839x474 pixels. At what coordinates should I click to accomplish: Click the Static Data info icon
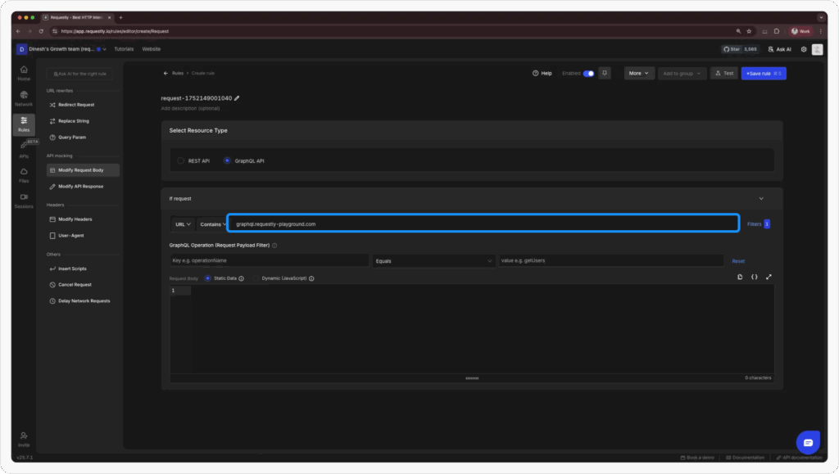[x=242, y=278]
